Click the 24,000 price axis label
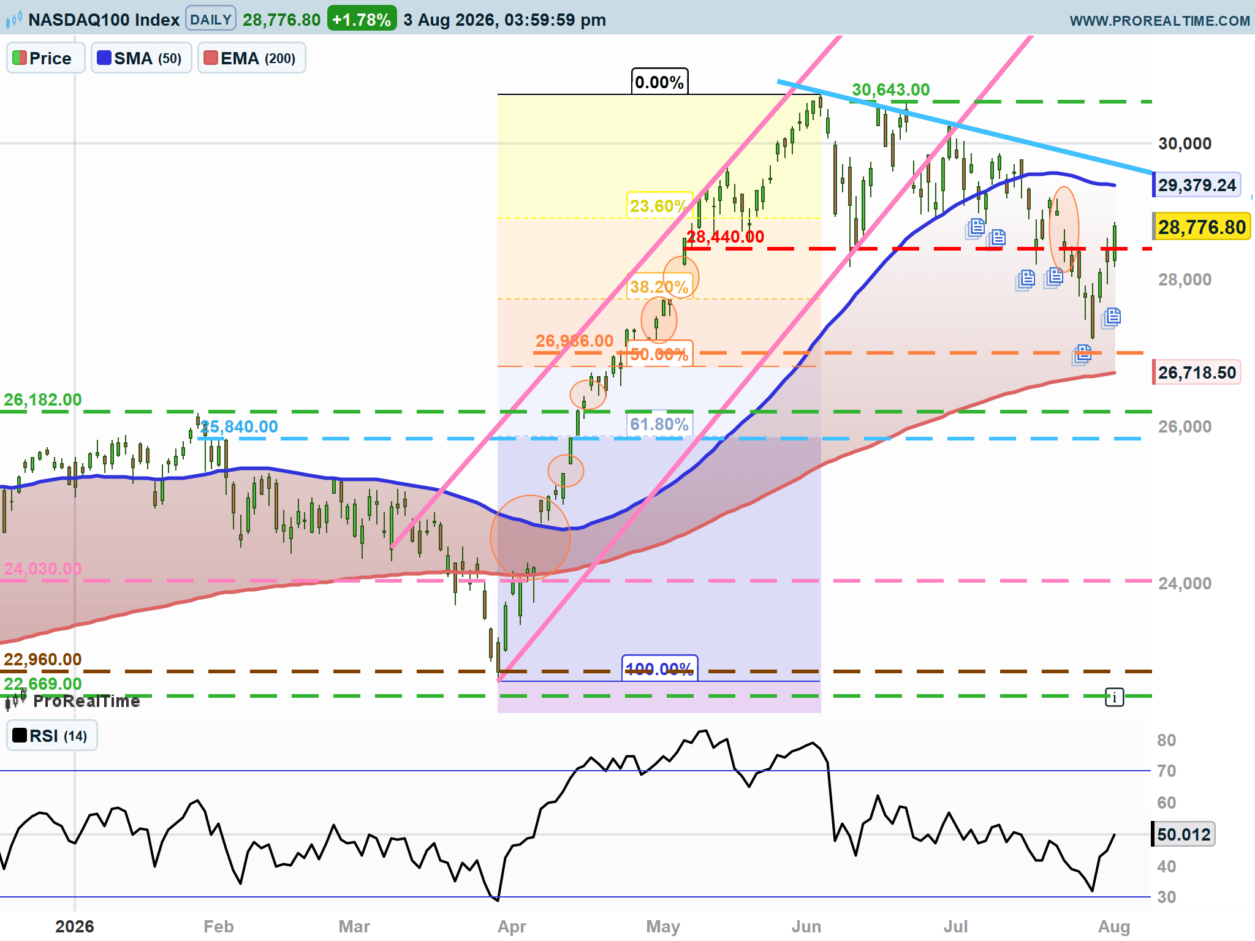This screenshot has width=1255, height=941. pos(1185,583)
